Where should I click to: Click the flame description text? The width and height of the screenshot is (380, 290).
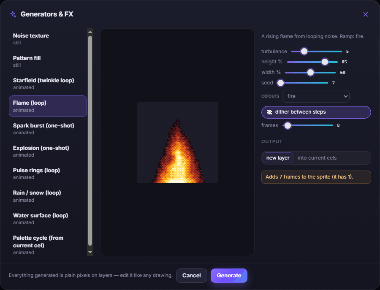point(312,36)
